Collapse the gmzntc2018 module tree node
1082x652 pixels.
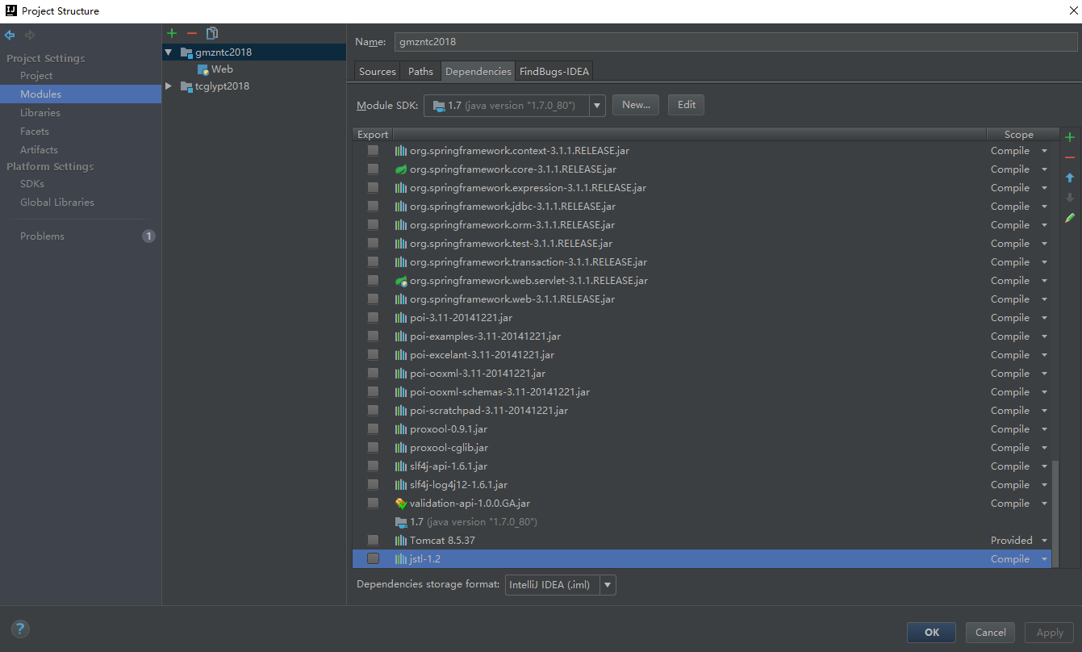click(x=169, y=52)
